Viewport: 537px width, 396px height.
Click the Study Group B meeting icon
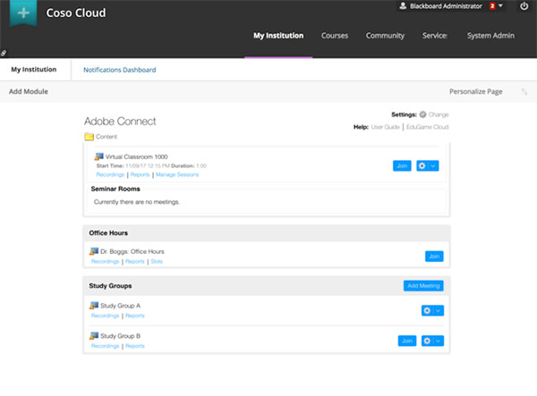pyautogui.click(x=94, y=336)
